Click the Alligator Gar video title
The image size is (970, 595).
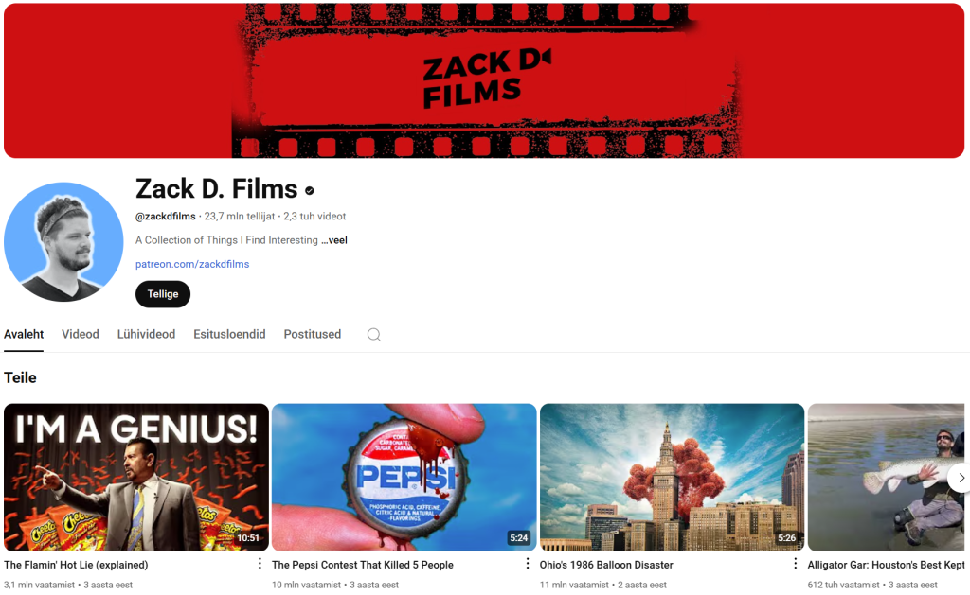coord(886,565)
